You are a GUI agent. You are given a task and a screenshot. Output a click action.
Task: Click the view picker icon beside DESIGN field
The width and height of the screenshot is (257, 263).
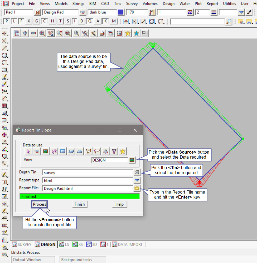point(132,160)
